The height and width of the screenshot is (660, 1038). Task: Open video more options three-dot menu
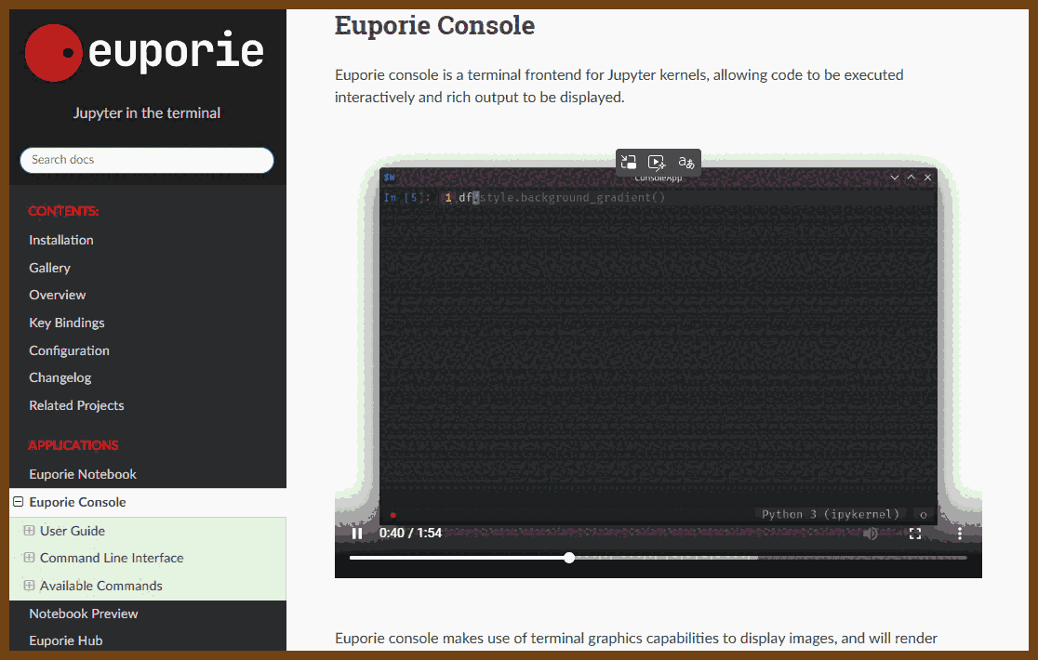[960, 534]
